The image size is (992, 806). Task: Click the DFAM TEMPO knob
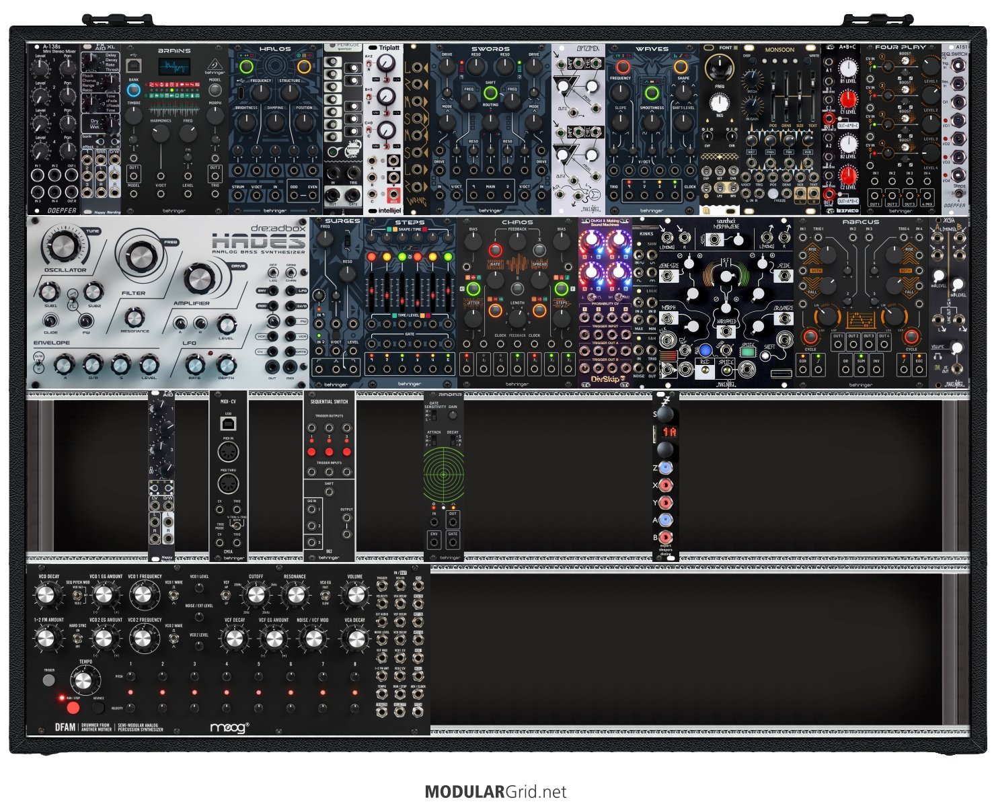(83, 680)
